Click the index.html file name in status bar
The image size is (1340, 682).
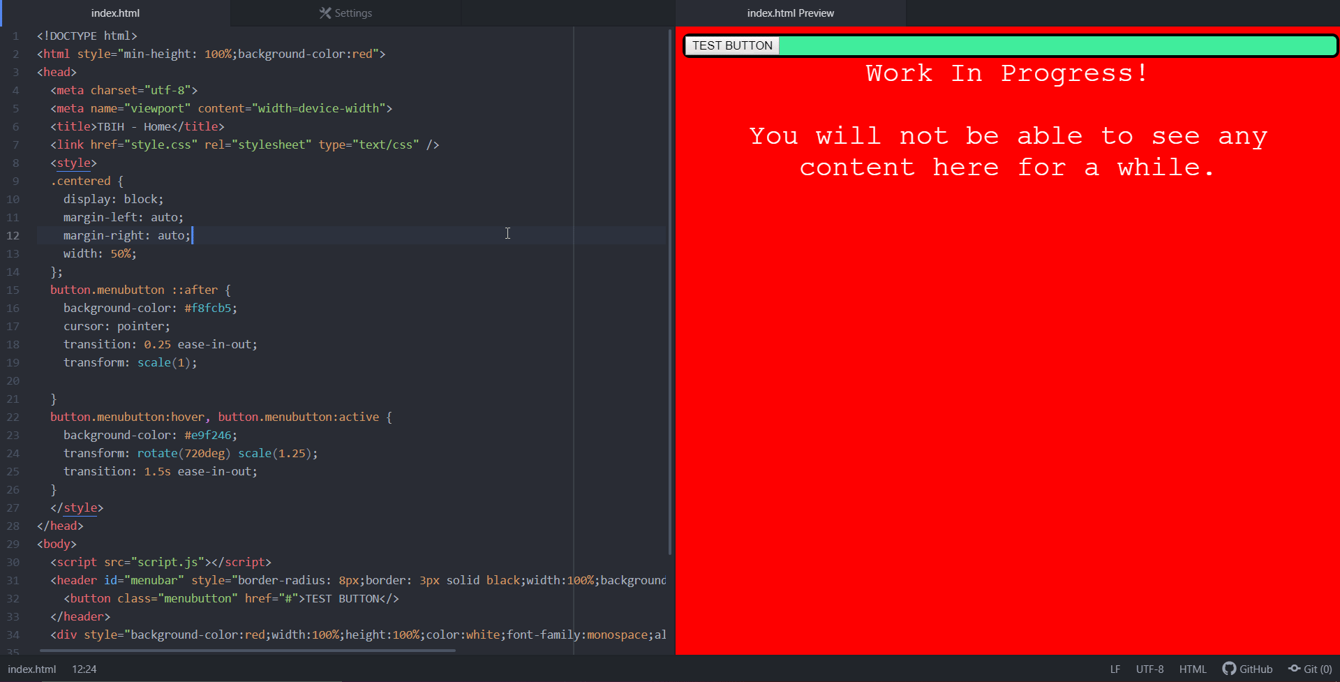pos(32,669)
